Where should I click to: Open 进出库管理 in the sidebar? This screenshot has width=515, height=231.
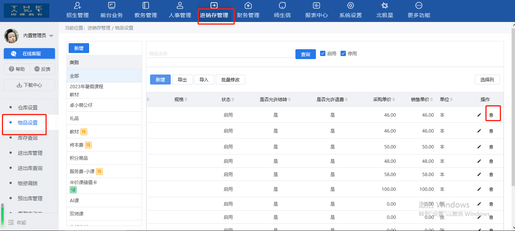coord(30,153)
